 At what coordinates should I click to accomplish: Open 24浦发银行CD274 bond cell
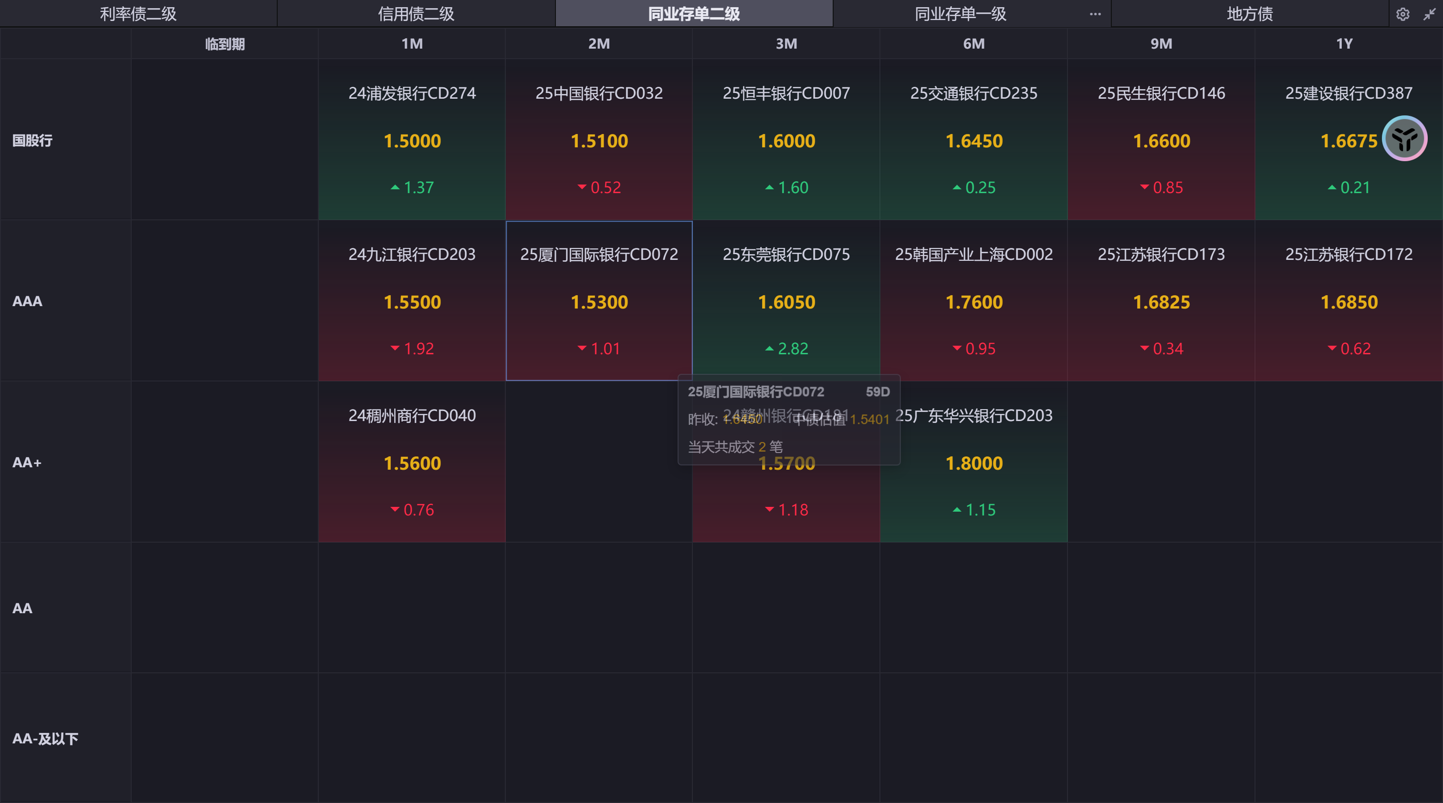click(x=412, y=140)
